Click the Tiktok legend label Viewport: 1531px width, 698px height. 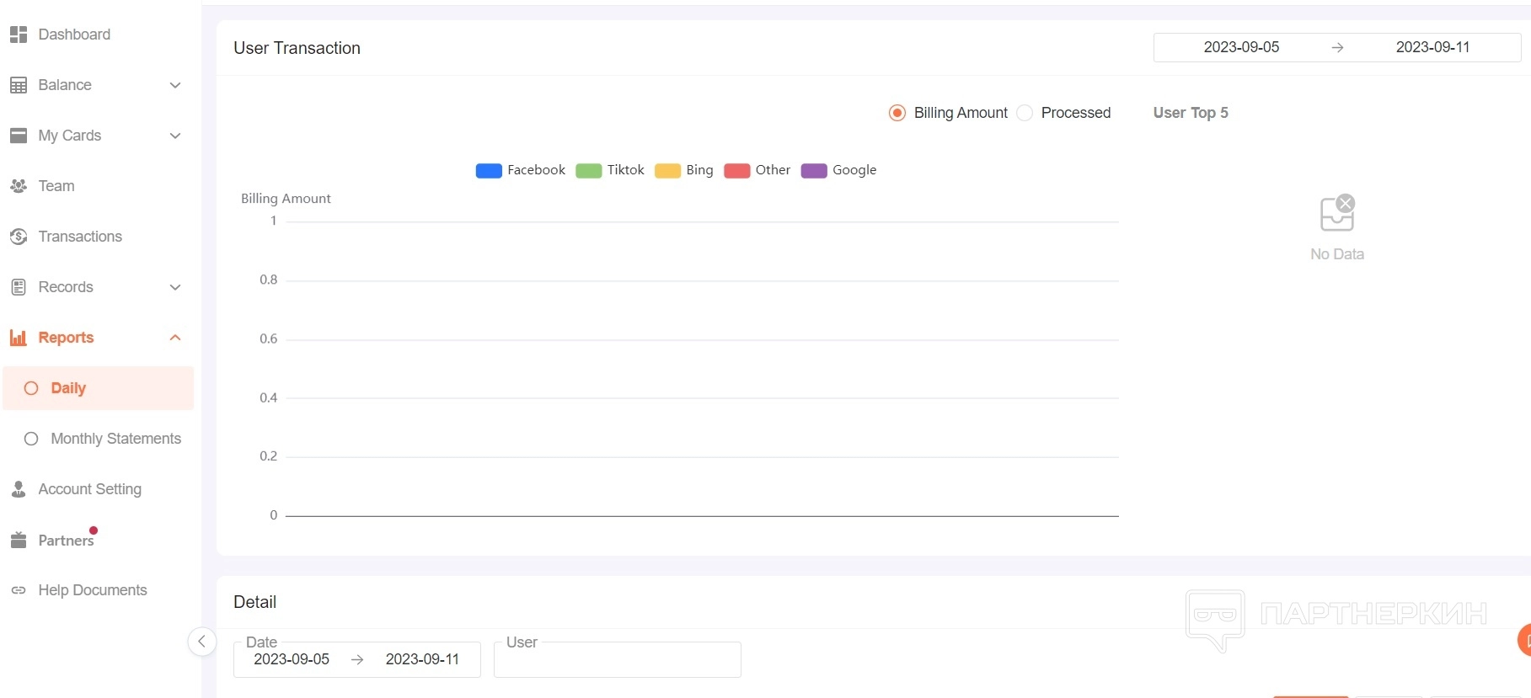[625, 170]
